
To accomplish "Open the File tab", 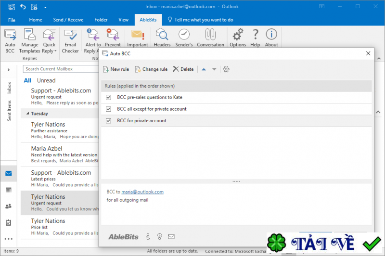I will tap(12, 20).
